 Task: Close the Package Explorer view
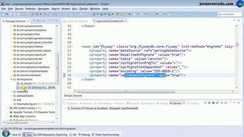pos(28,21)
